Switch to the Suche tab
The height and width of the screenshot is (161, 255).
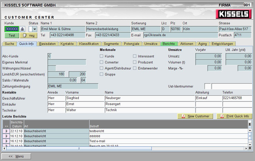9,44
